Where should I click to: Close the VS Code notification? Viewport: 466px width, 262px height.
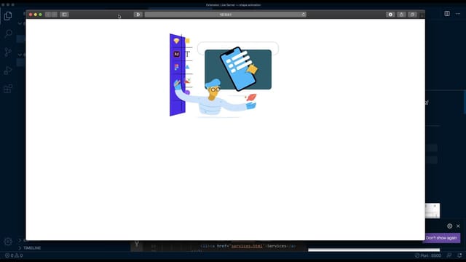(458, 226)
